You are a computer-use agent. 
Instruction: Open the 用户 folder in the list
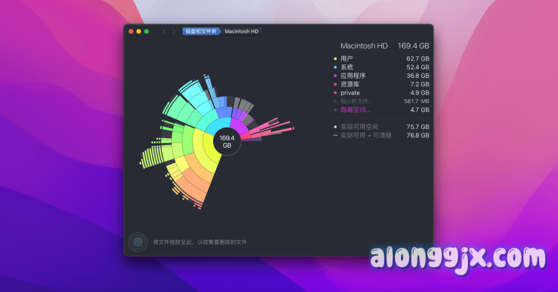(347, 58)
